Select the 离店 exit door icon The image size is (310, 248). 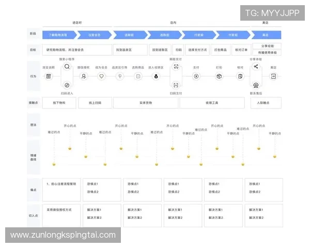pyautogui.click(x=273, y=76)
